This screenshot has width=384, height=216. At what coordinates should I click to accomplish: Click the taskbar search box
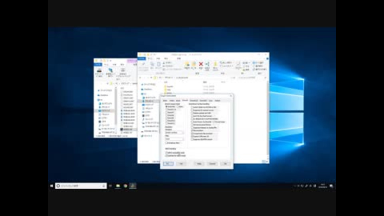coord(81,186)
